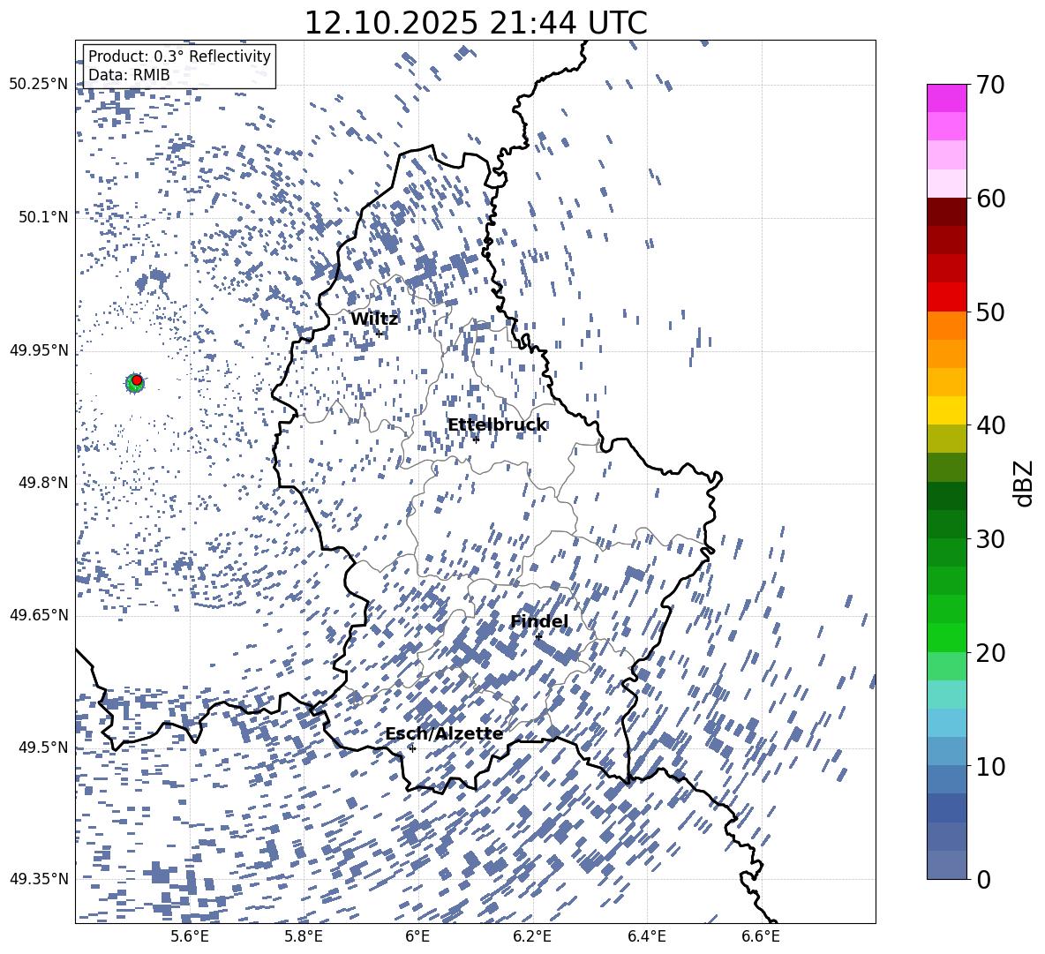Pick the yellow swatch just above 40 dBZ
Viewport: 1045px width, 954px height.
pyautogui.click(x=947, y=410)
